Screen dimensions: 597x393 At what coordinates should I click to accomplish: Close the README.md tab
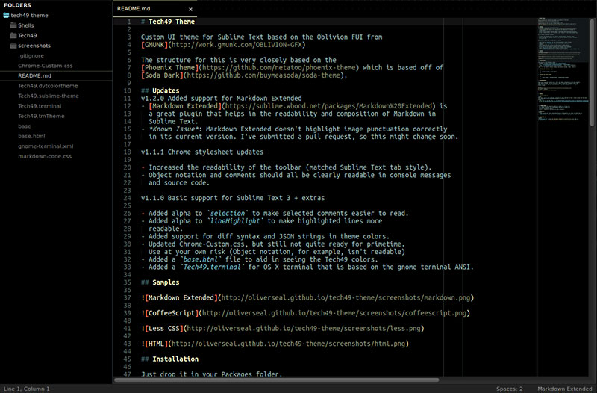click(x=190, y=9)
